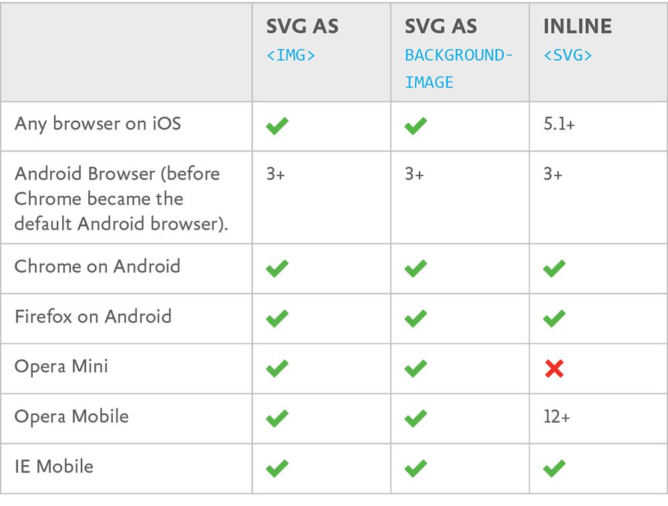Click iOS checkmark under SVG as background-image
Viewport: 668px width, 506px height.
coord(415,125)
